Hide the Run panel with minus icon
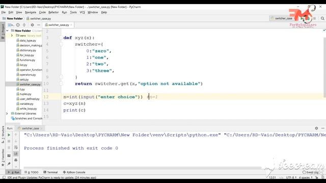The image size is (326, 183). 322,128
